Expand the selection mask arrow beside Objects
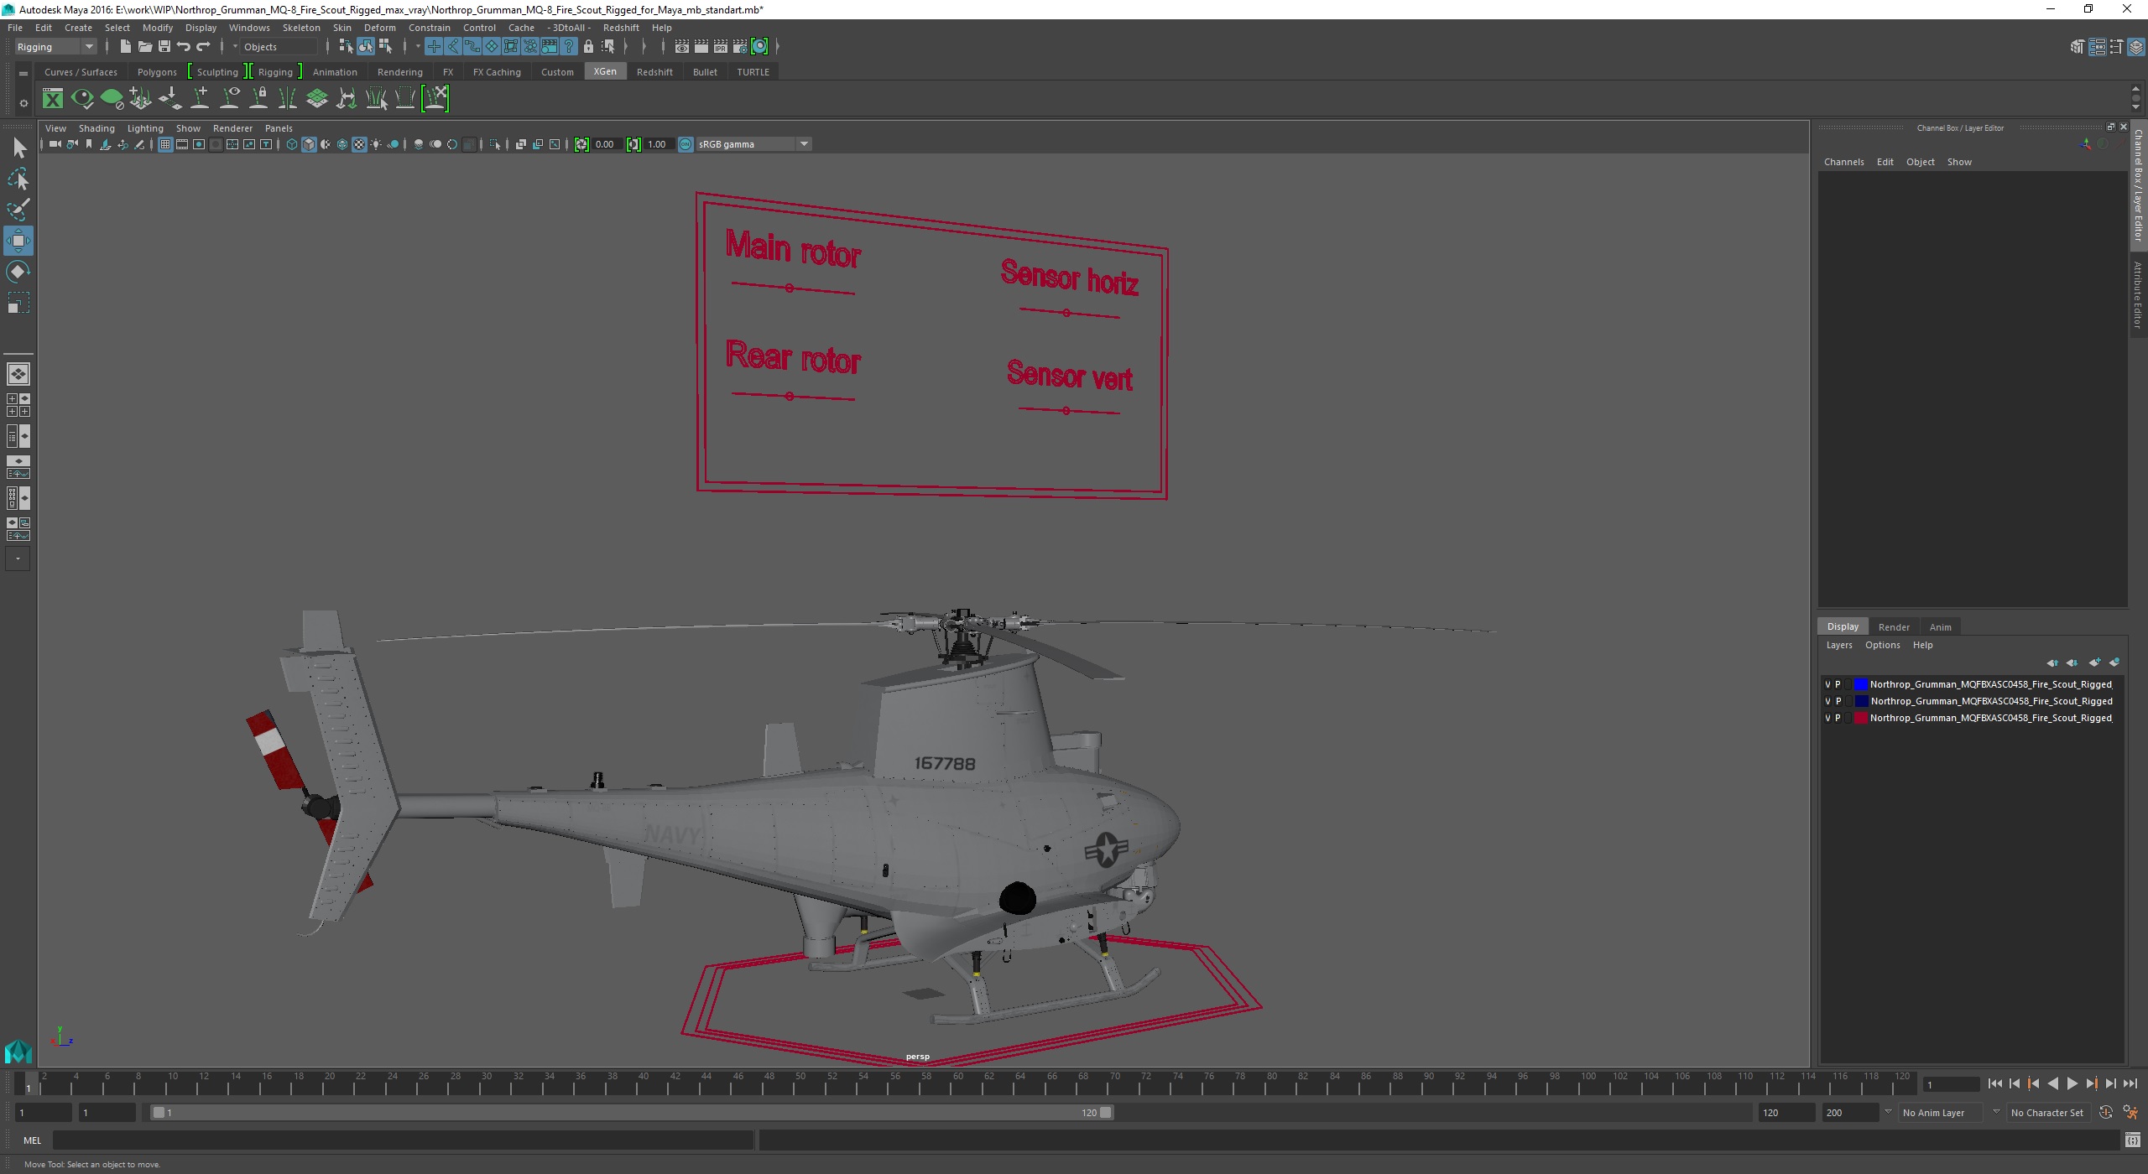This screenshot has height=1174, width=2148. pyautogui.click(x=235, y=46)
